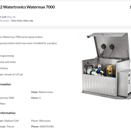Screen dimensions: 131x131
Task: Select the Plover, Wisconsin location text
Action: coord(41,121)
